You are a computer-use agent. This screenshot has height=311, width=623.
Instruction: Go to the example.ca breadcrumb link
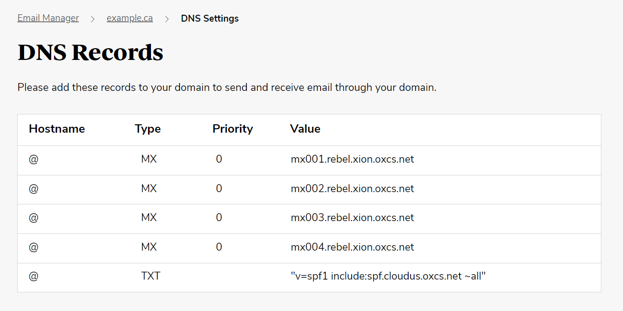pyautogui.click(x=130, y=18)
